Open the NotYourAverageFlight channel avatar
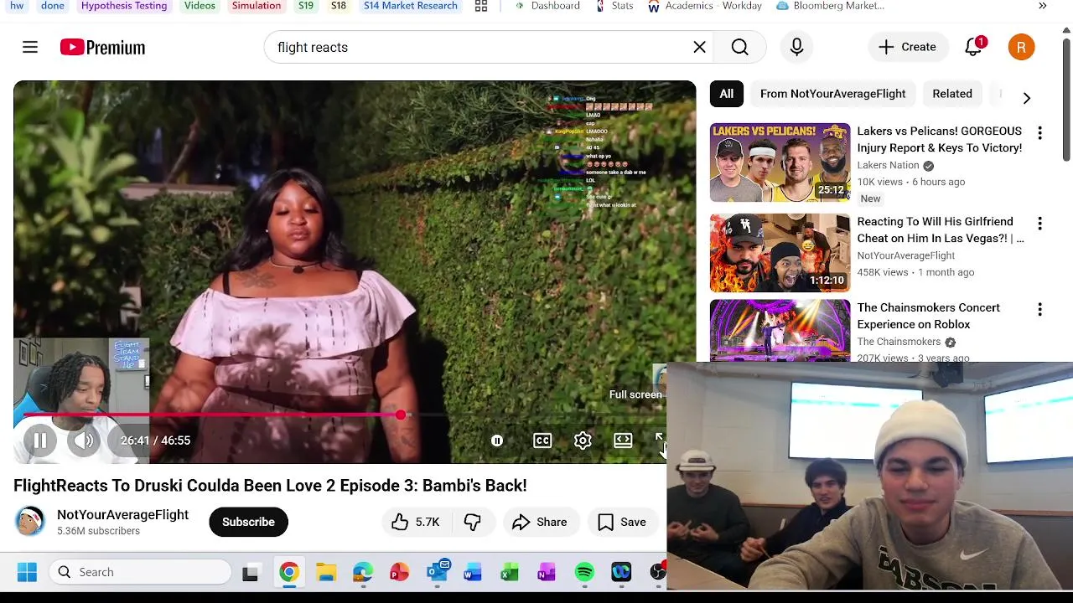Viewport: 1073px width, 603px height. 30,522
